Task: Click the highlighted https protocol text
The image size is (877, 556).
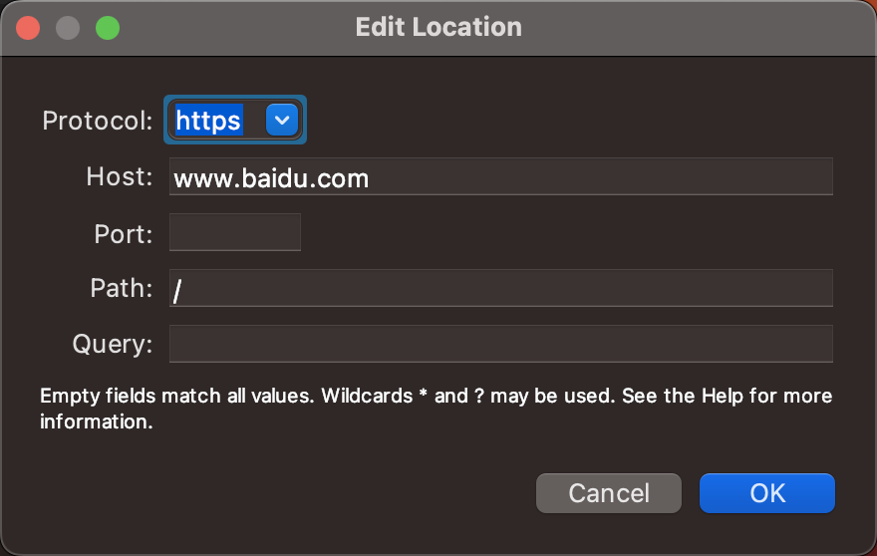Action: coord(208,121)
